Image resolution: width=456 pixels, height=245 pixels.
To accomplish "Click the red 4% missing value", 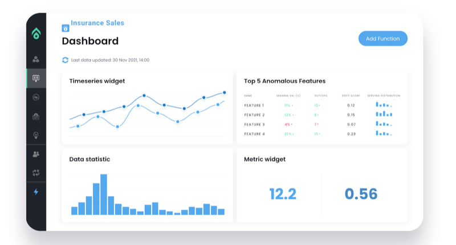I will 288,125.
